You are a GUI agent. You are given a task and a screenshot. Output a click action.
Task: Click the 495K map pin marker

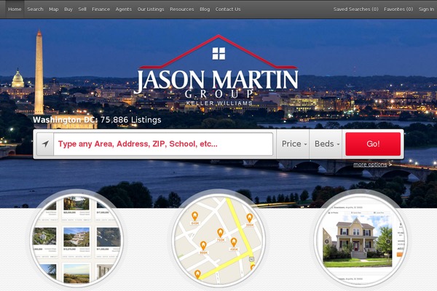coord(234,244)
